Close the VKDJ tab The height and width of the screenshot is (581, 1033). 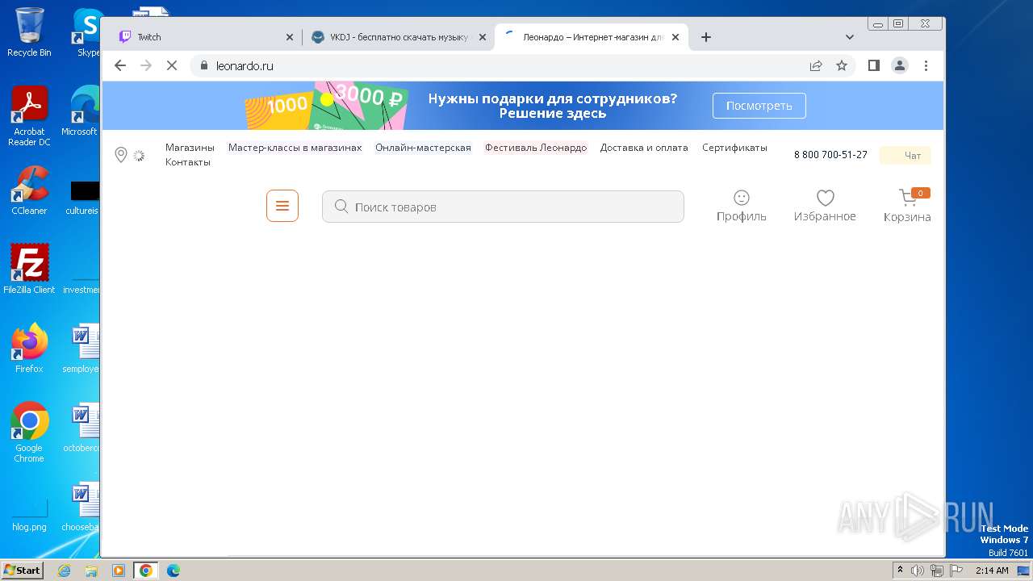[483, 37]
